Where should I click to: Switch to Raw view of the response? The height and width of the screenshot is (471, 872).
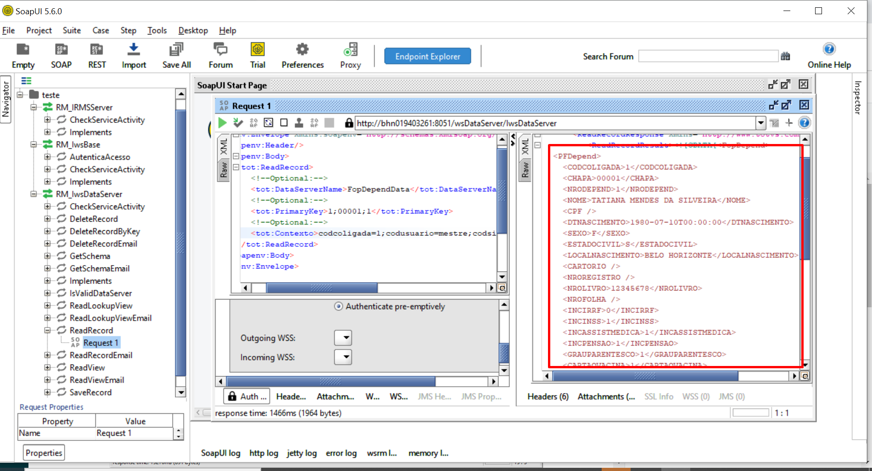coord(525,169)
